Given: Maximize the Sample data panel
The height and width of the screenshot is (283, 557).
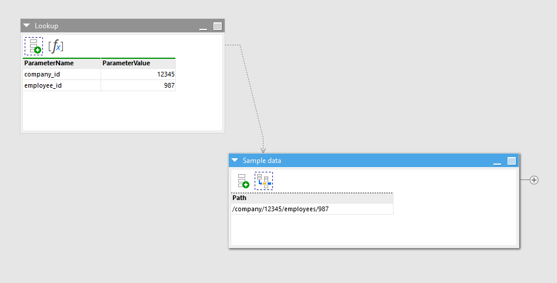Looking at the screenshot, I should tap(512, 161).
